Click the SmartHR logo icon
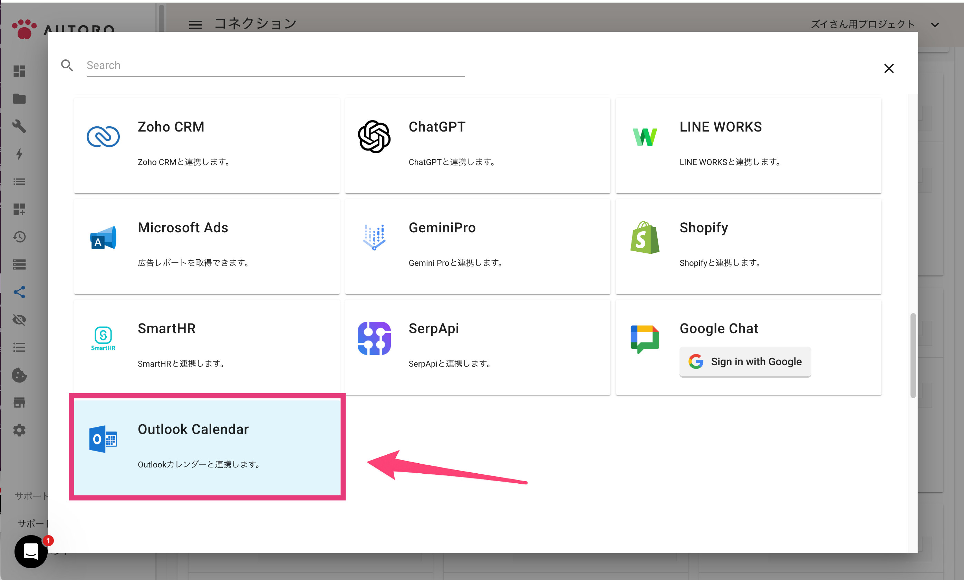964x580 pixels. pos(103,338)
